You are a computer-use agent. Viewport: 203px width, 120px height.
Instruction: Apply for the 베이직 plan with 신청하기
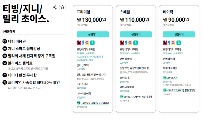(179, 34)
